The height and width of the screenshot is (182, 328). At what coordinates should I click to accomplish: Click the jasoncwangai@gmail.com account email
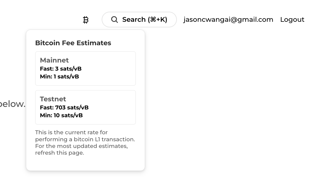click(228, 20)
